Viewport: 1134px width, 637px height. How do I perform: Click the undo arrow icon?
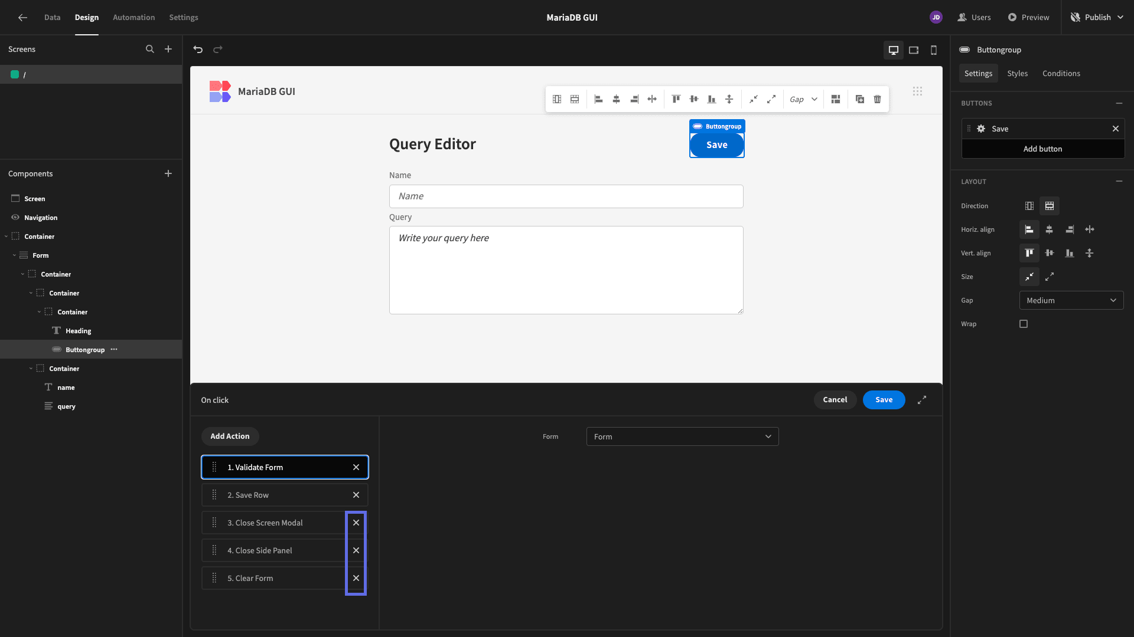(198, 50)
